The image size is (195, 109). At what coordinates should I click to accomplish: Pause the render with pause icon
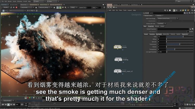[x=14, y=8]
